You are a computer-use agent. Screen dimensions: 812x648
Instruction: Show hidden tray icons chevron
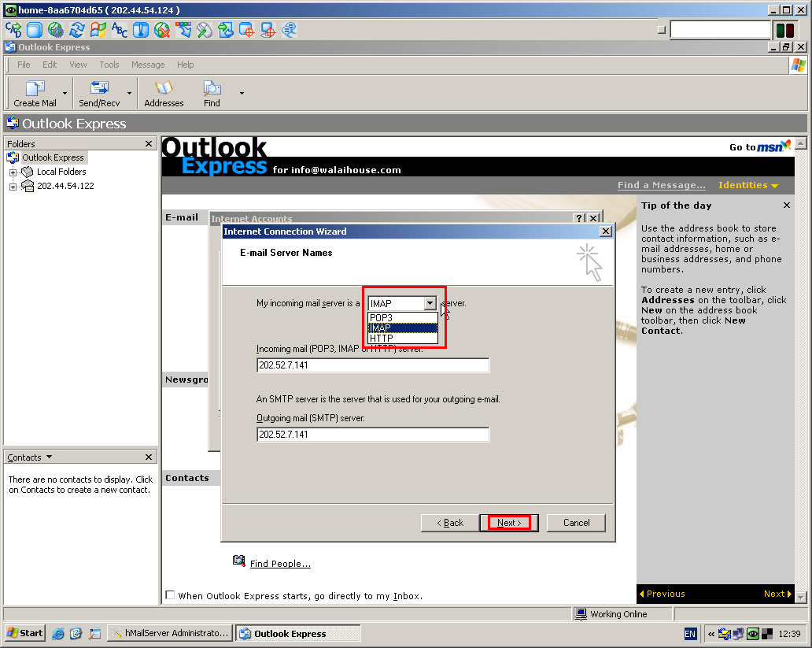click(x=711, y=634)
